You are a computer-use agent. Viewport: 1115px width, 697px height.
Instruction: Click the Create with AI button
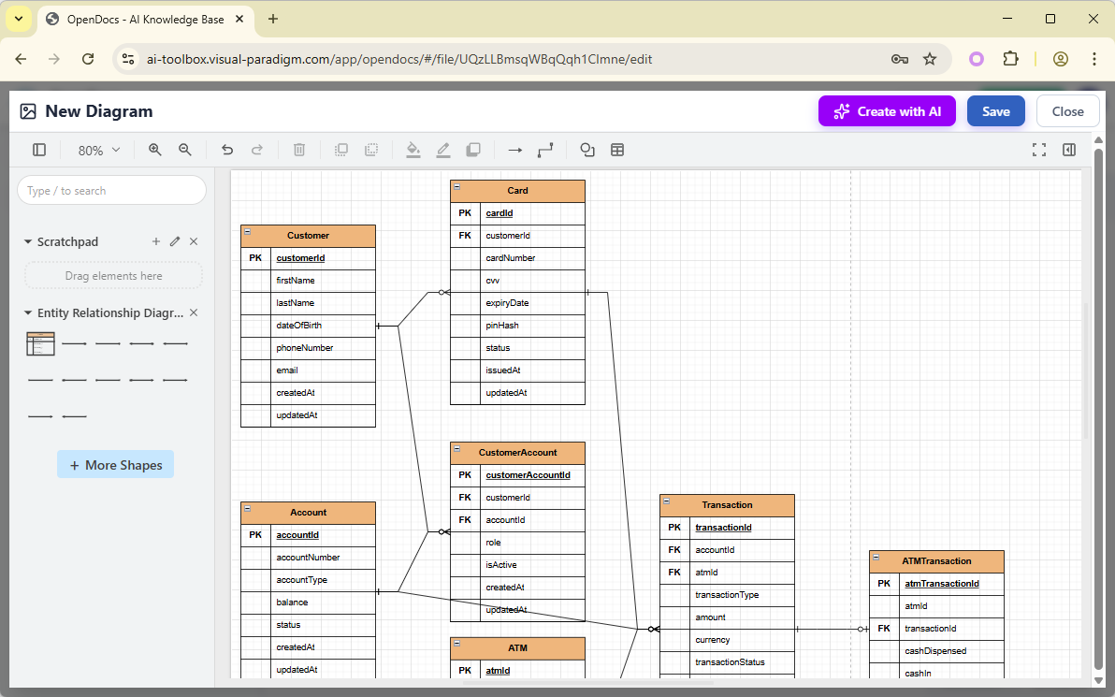pyautogui.click(x=887, y=110)
